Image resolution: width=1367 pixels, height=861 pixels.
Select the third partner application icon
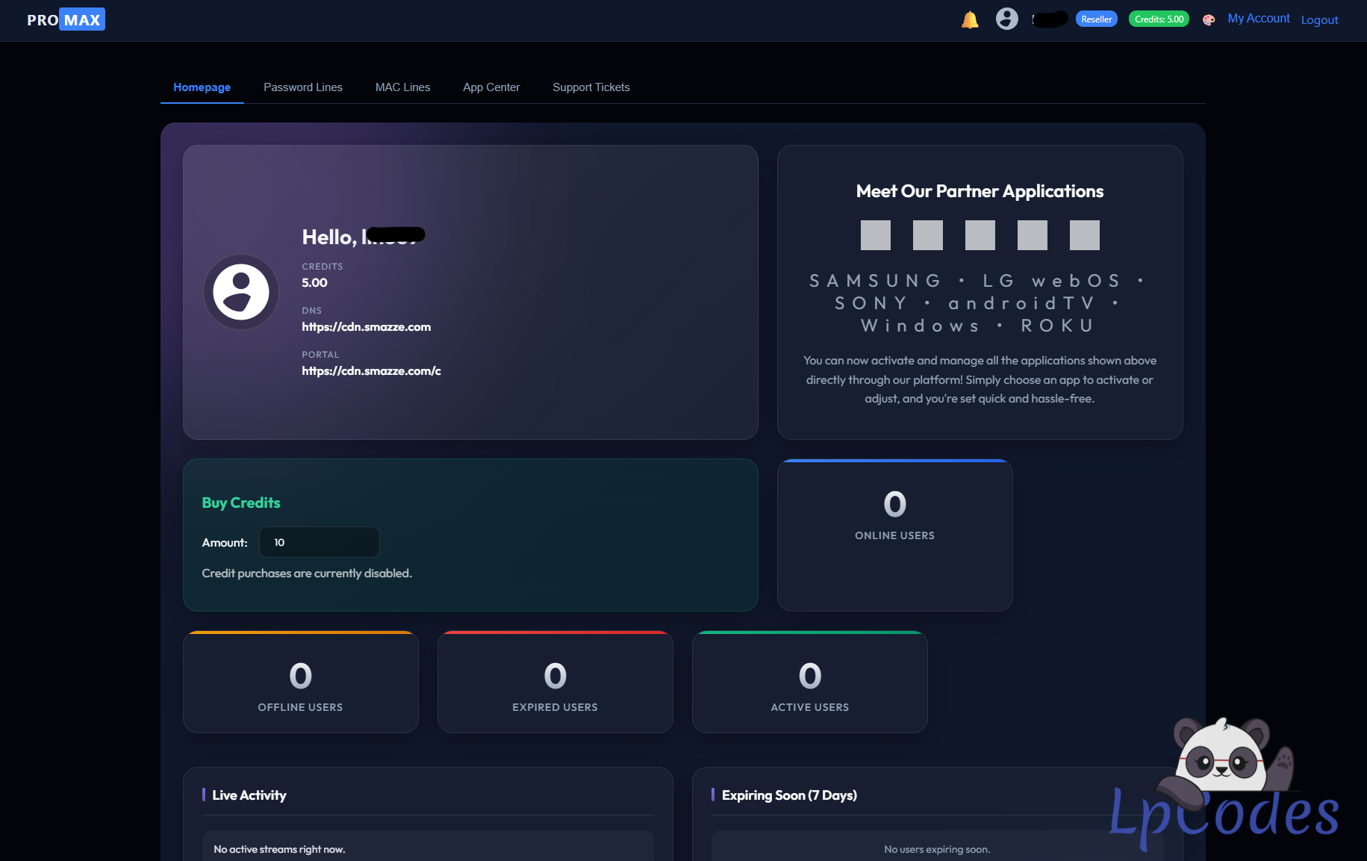point(980,235)
